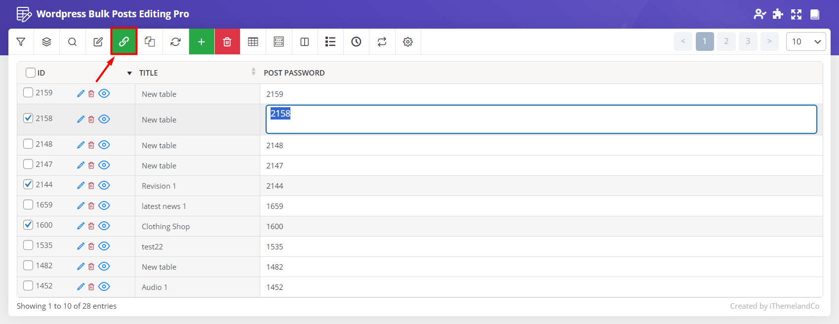Open history with clock icon
Screen dimensions: 839x324
pyautogui.click(x=356, y=42)
